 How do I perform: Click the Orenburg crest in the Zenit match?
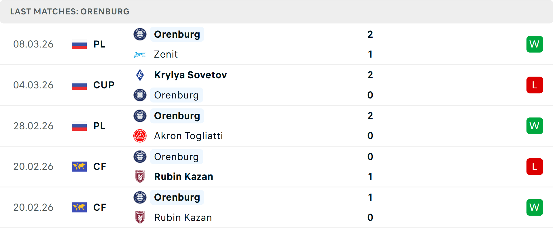[140, 34]
